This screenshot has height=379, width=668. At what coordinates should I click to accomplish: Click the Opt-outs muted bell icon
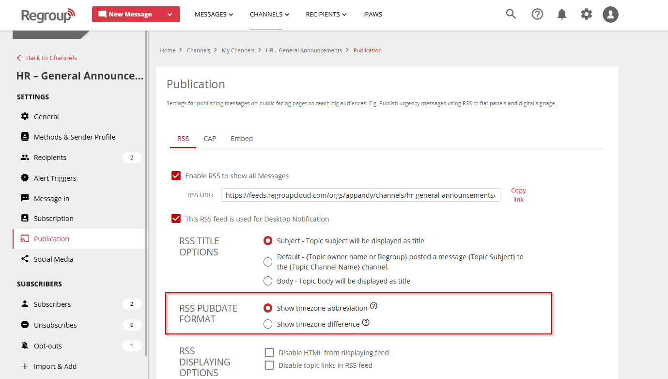(25, 346)
